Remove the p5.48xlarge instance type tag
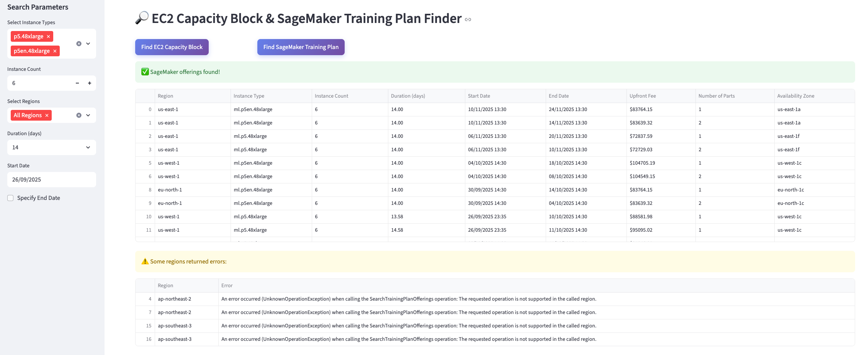 pos(48,36)
